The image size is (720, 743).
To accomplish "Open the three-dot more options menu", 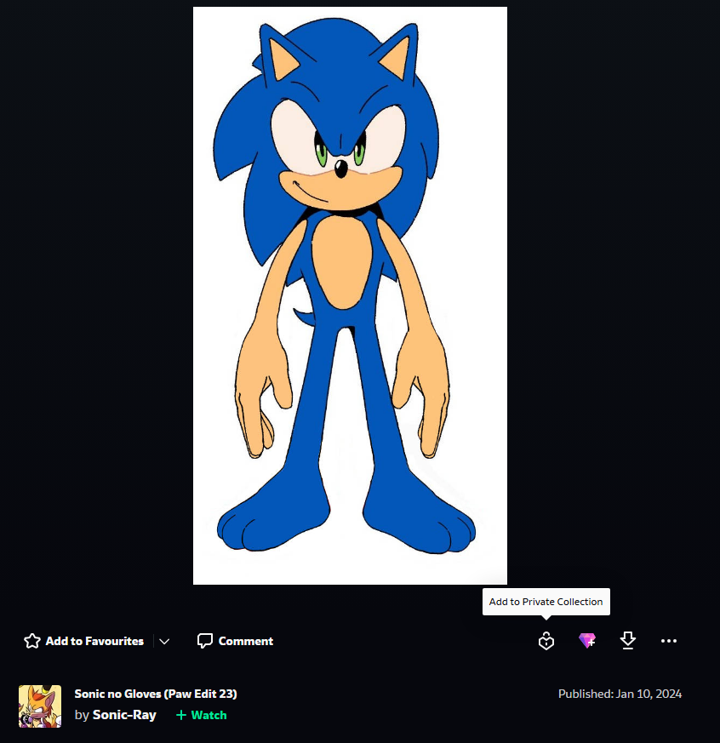I will coord(669,641).
